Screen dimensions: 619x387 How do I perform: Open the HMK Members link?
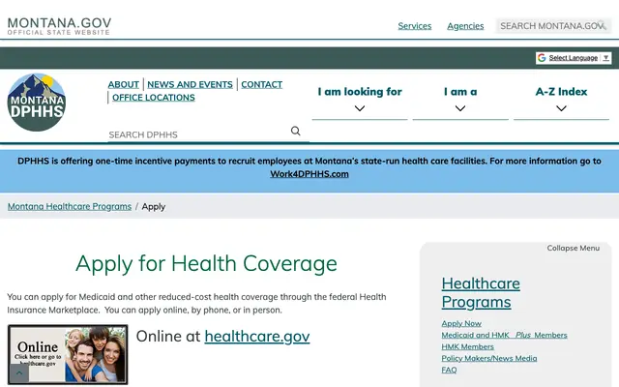467,346
